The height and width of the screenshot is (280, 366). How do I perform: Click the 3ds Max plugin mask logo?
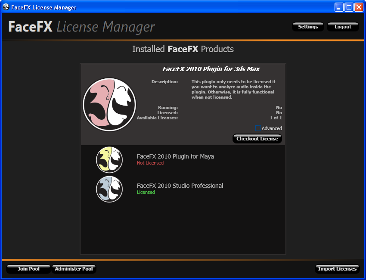[x=109, y=105]
